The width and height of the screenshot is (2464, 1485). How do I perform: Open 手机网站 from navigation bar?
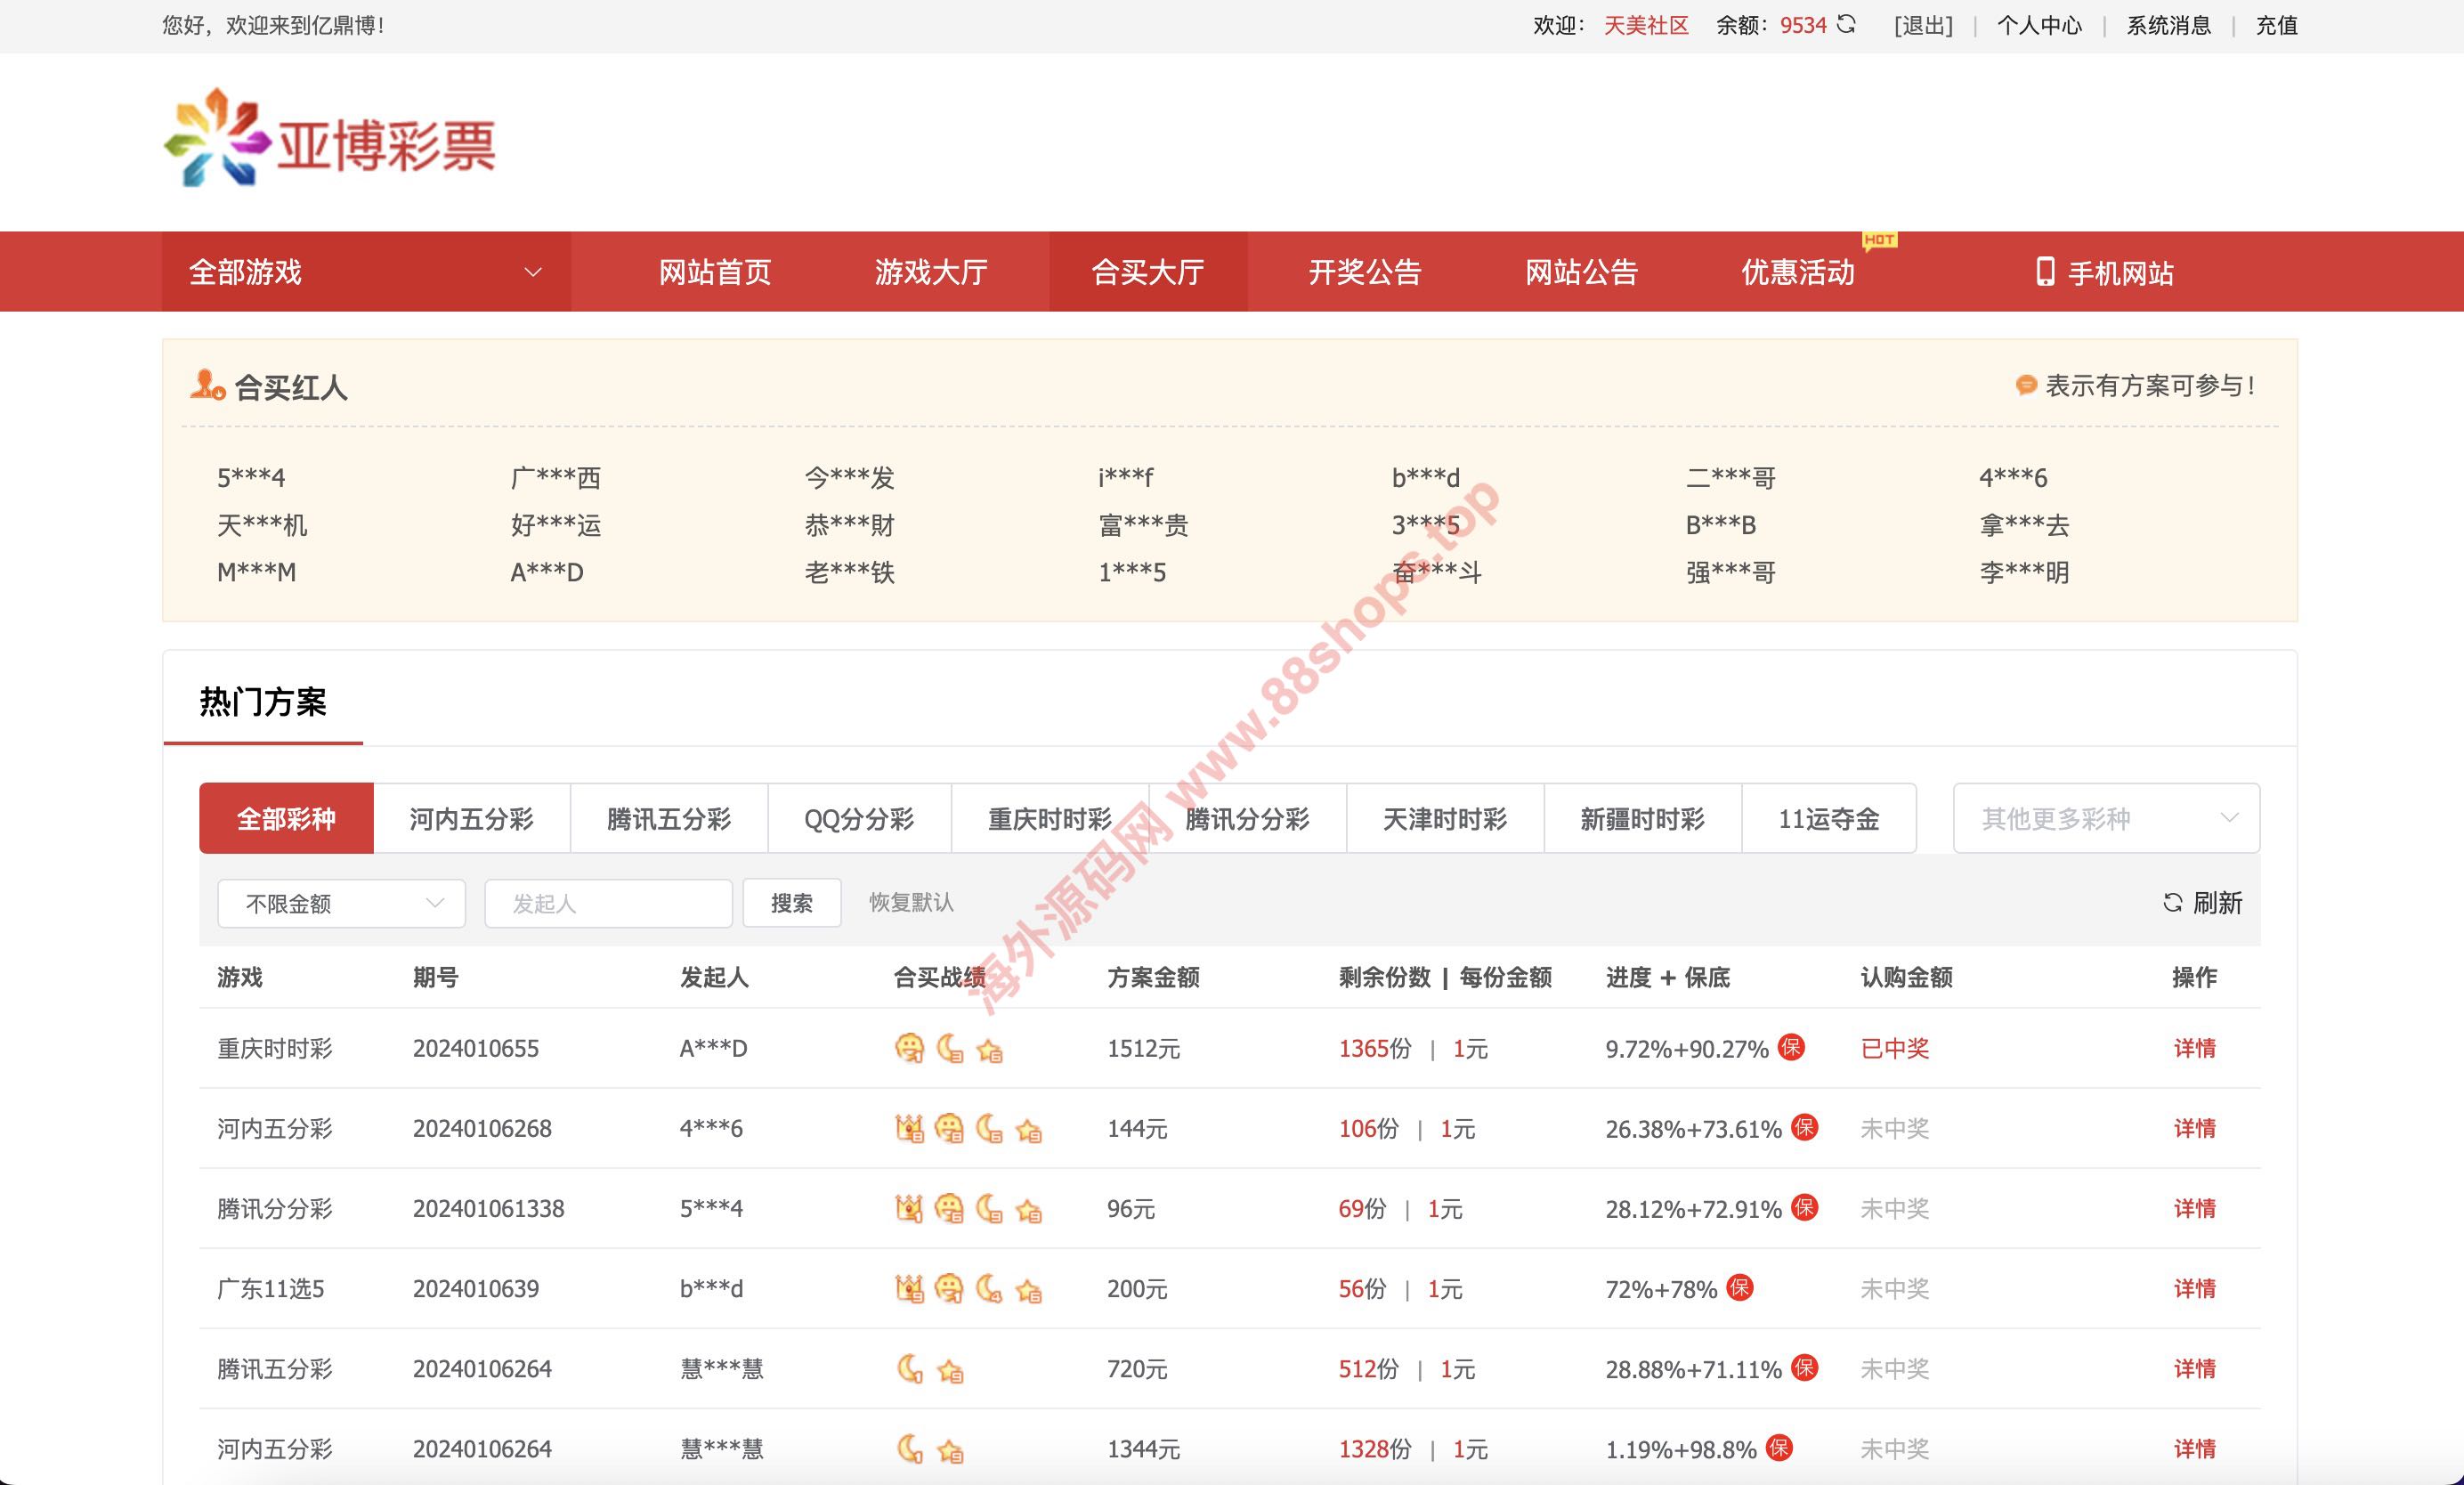pos(2105,272)
